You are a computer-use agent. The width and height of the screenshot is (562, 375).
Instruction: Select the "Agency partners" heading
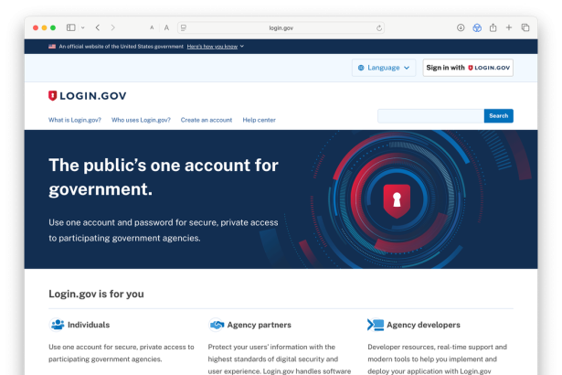[260, 325]
